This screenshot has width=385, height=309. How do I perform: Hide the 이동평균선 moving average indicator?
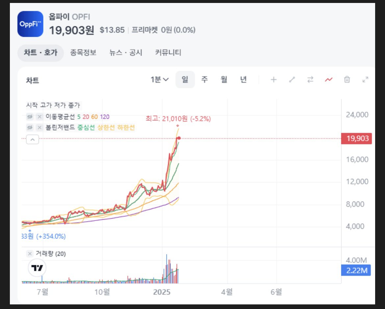coord(30,116)
